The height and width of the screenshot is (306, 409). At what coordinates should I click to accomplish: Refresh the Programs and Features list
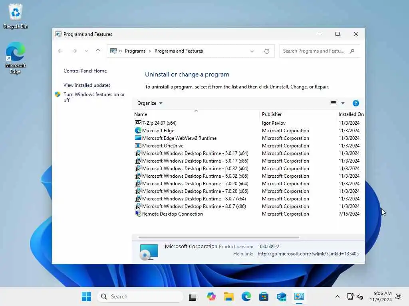(266, 51)
